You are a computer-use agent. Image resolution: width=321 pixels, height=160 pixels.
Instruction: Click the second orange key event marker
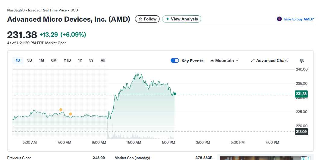pyautogui.click(x=71, y=114)
